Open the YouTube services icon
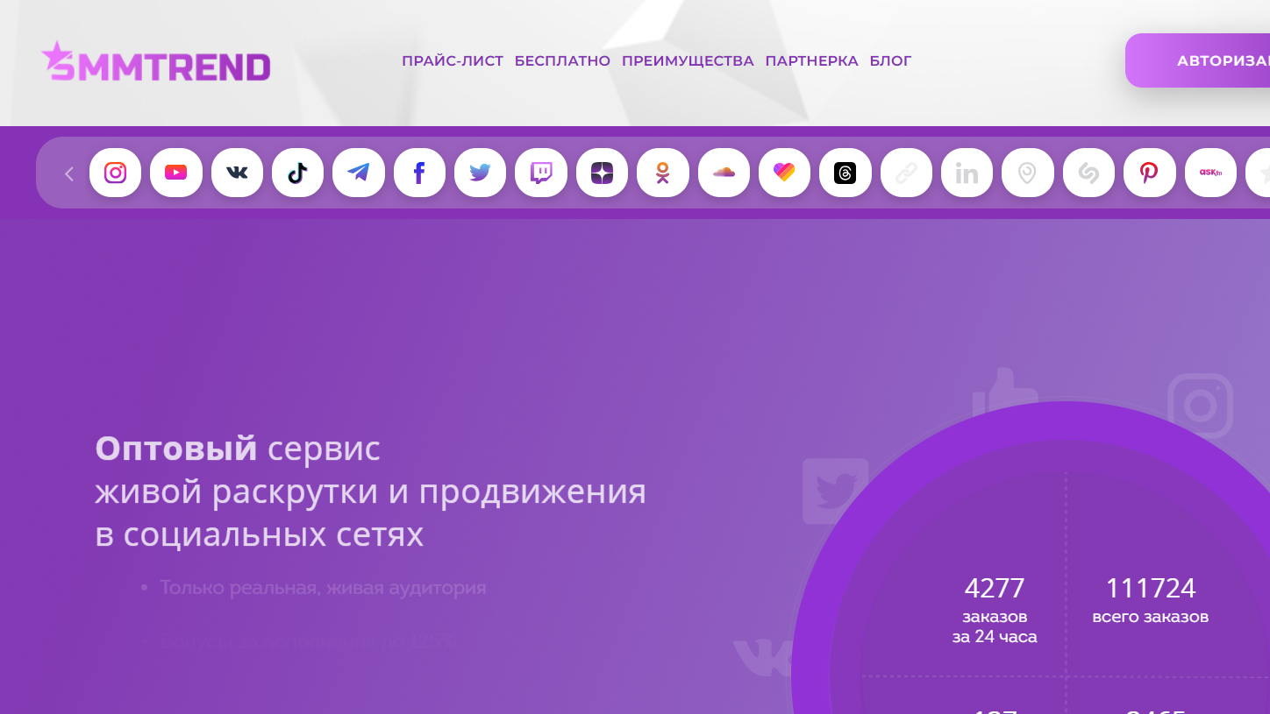This screenshot has width=1270, height=714. pos(175,173)
